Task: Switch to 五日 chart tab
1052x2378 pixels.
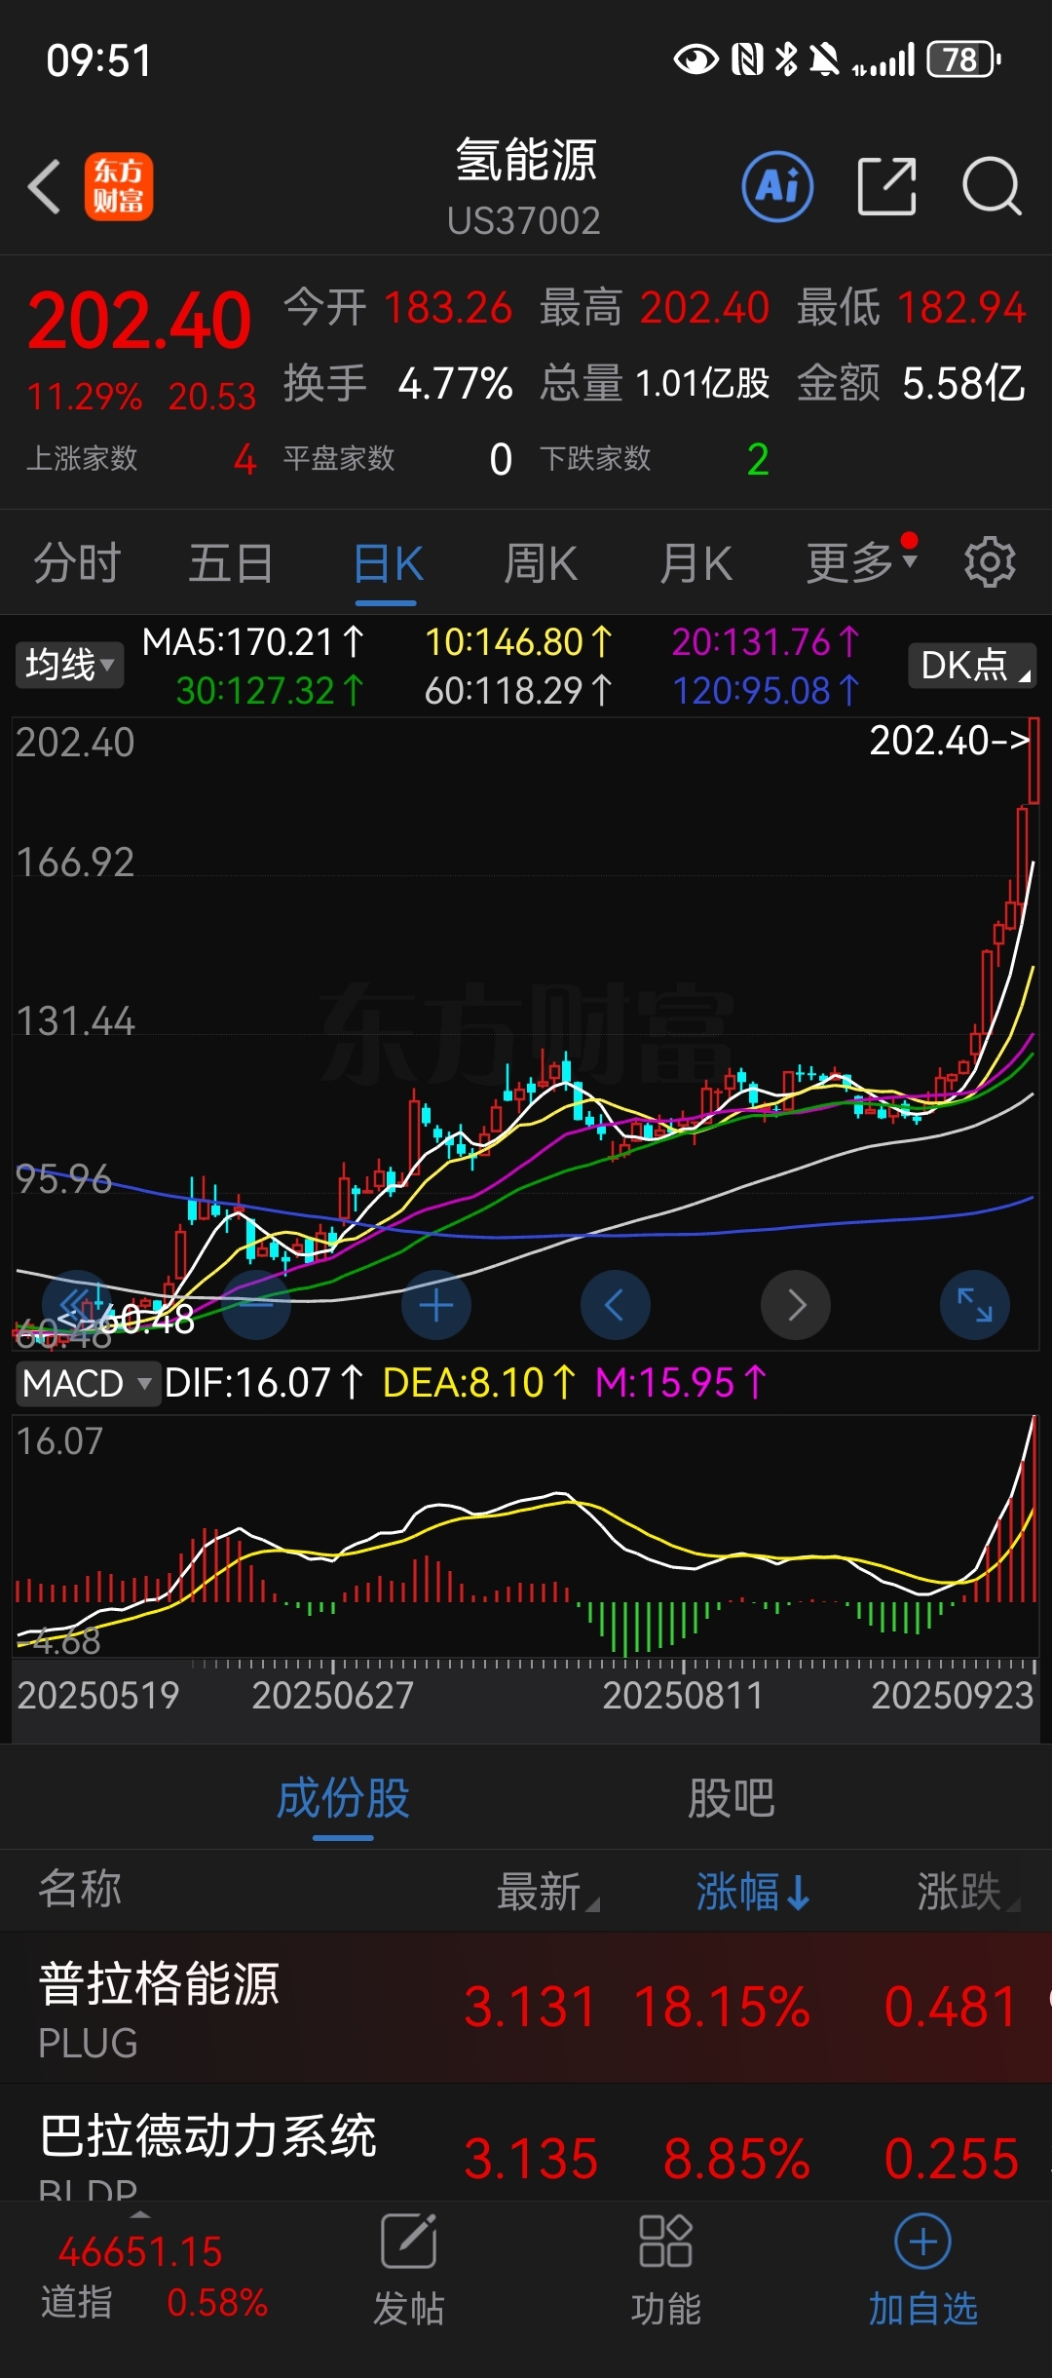Action: 231,562
